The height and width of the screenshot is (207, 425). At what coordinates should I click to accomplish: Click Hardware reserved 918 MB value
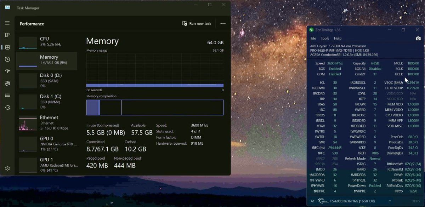197,143
